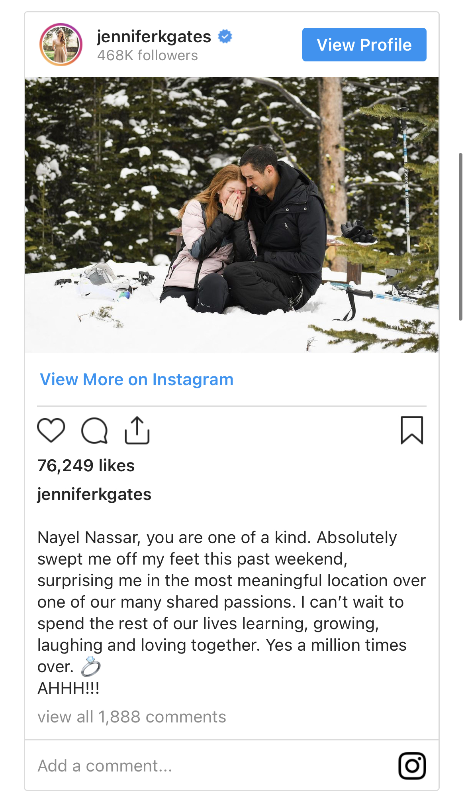Click the ring emoji in the caption
The width and height of the screenshot is (466, 801).
tap(91, 667)
